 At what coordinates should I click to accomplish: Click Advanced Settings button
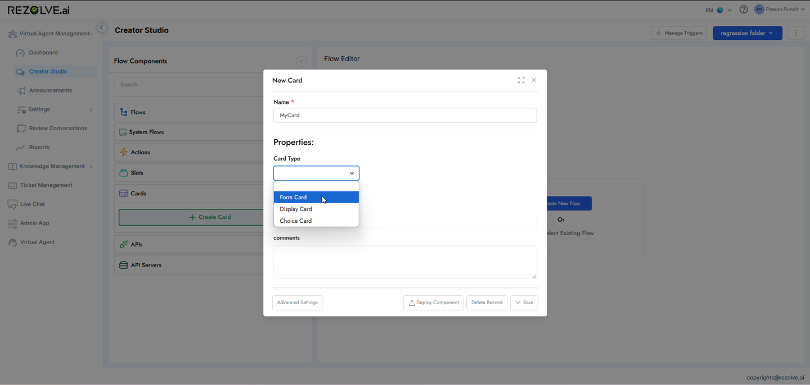(297, 302)
